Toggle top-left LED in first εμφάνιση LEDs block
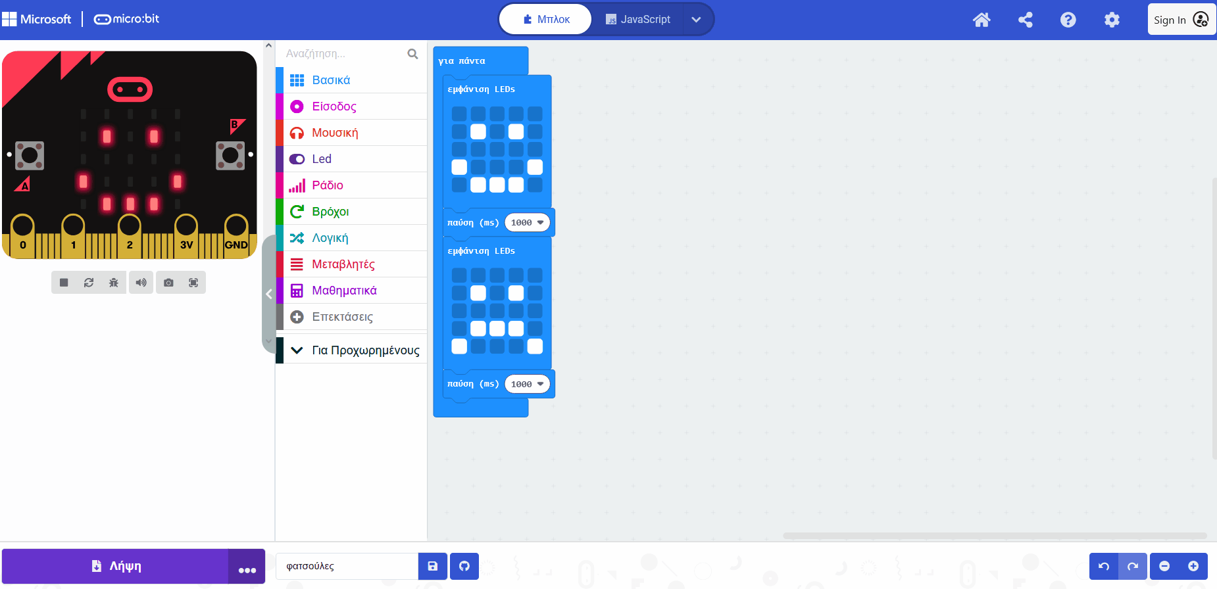This screenshot has height=589, width=1217. pos(459,114)
